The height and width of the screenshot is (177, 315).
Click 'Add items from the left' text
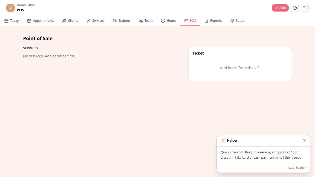240,68
